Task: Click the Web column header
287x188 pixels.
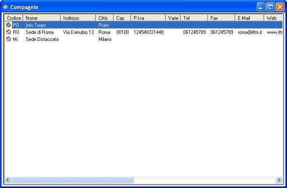Action: coord(273,18)
